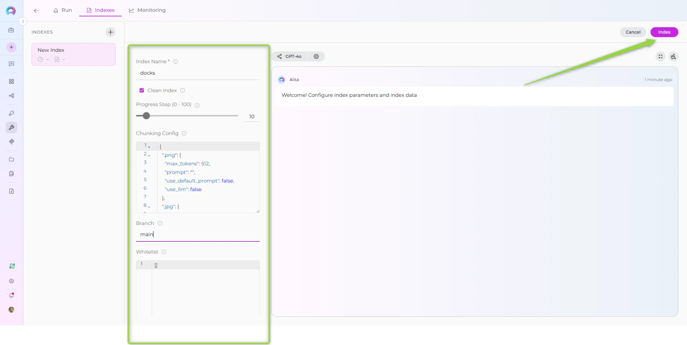Image resolution: width=687 pixels, height=345 pixels.
Task: Click the clear chat broom icon
Action: (673, 56)
